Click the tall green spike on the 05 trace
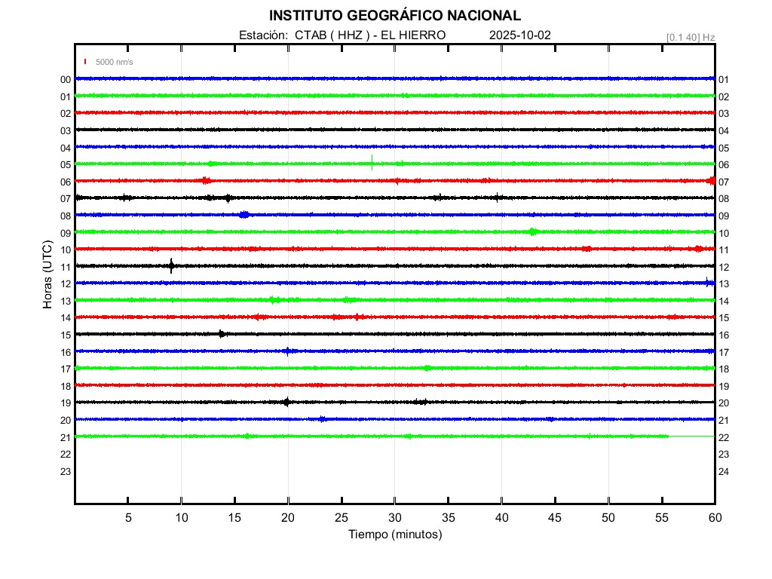 point(372,162)
